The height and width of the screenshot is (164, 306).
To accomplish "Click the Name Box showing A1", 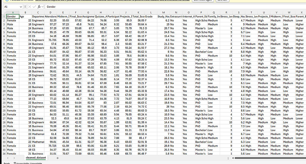I will point(11,7).
